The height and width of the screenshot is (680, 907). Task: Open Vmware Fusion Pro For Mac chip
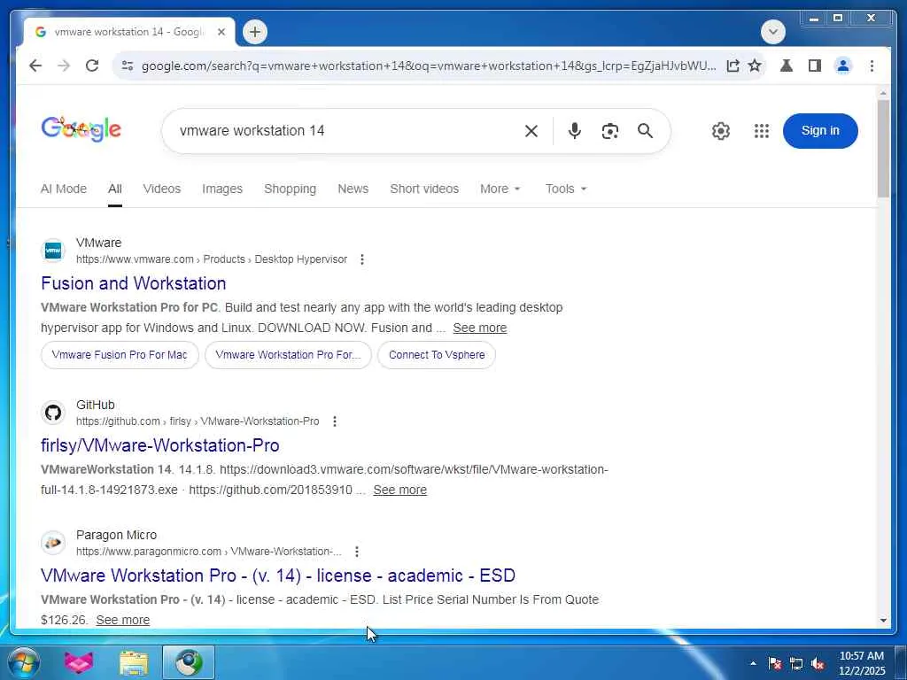(120, 354)
